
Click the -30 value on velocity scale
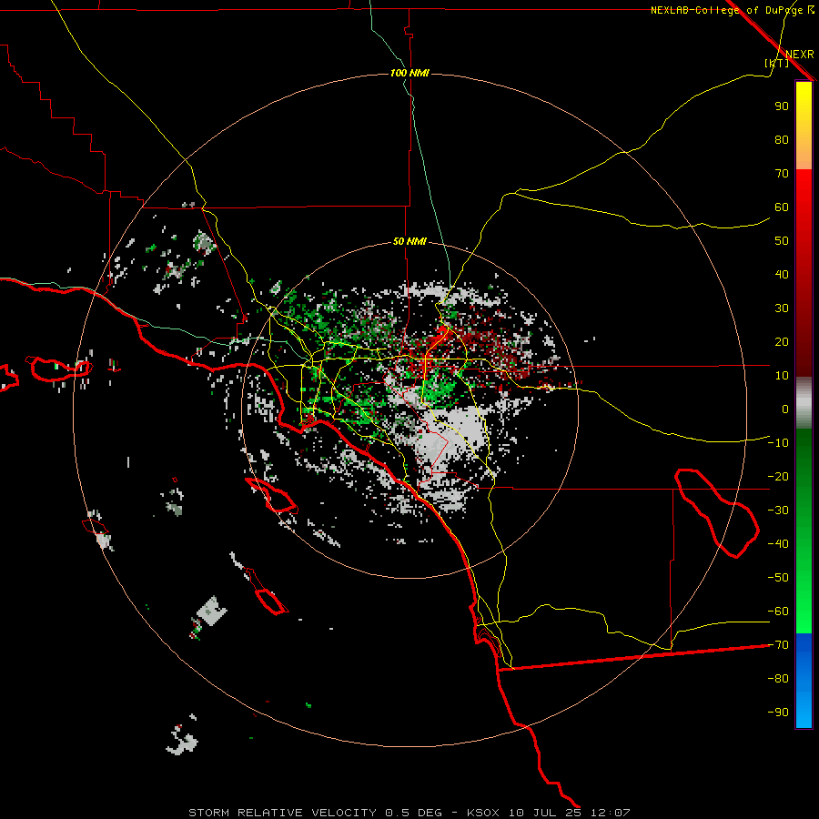[778, 511]
